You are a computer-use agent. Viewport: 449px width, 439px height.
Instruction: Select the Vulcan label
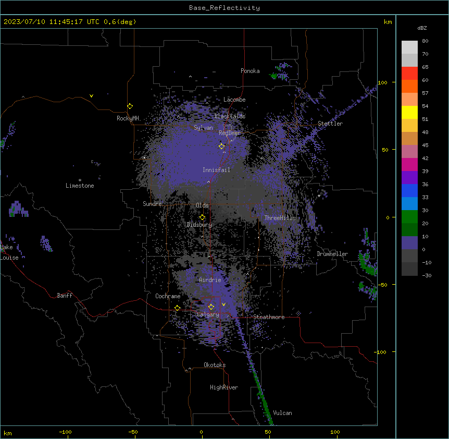(283, 413)
